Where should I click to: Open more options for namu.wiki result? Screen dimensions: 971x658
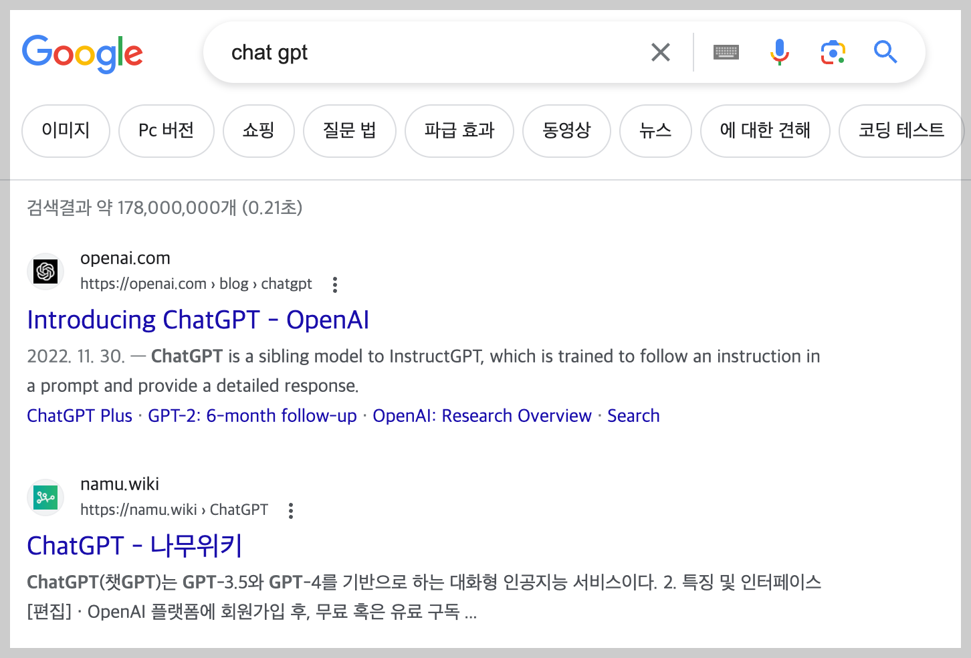291,511
